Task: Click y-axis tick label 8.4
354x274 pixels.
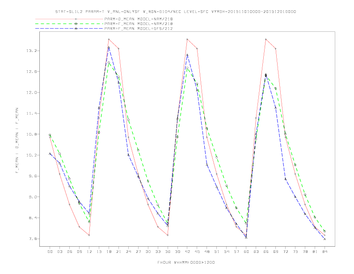Action: click(x=32, y=218)
